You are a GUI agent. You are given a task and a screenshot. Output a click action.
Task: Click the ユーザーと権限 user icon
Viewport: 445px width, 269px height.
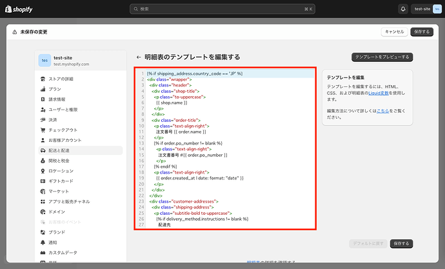click(x=43, y=110)
